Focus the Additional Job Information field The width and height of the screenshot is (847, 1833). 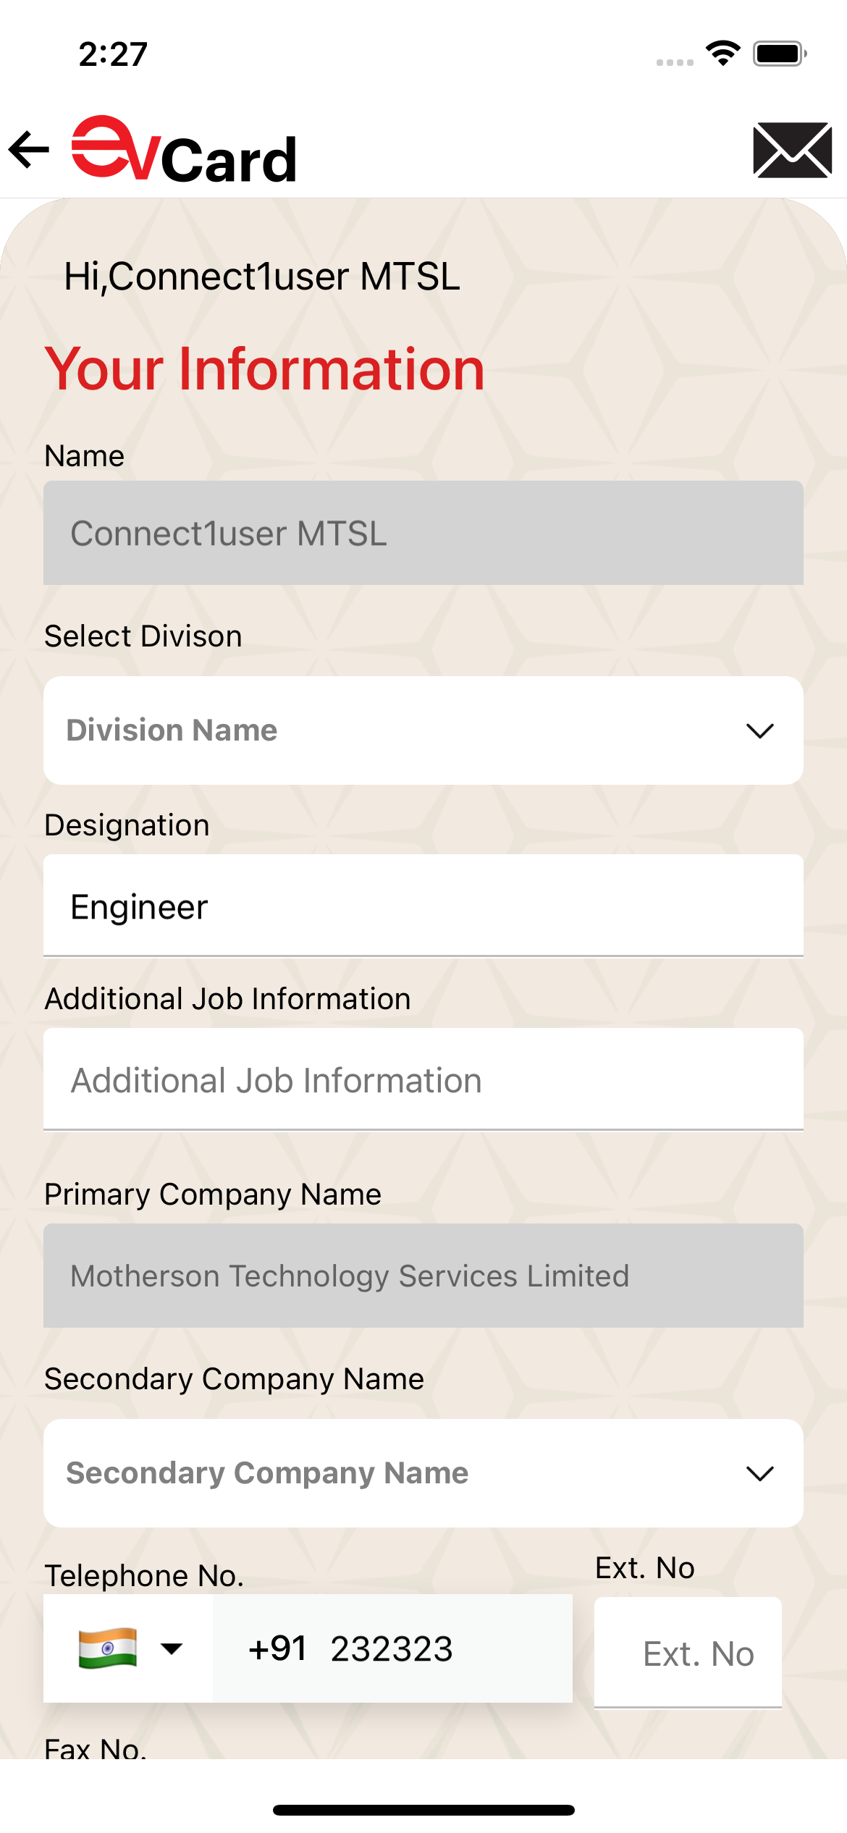click(x=423, y=1080)
